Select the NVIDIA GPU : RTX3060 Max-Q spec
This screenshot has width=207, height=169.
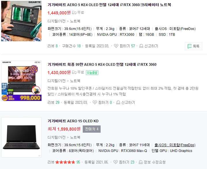(123, 151)
